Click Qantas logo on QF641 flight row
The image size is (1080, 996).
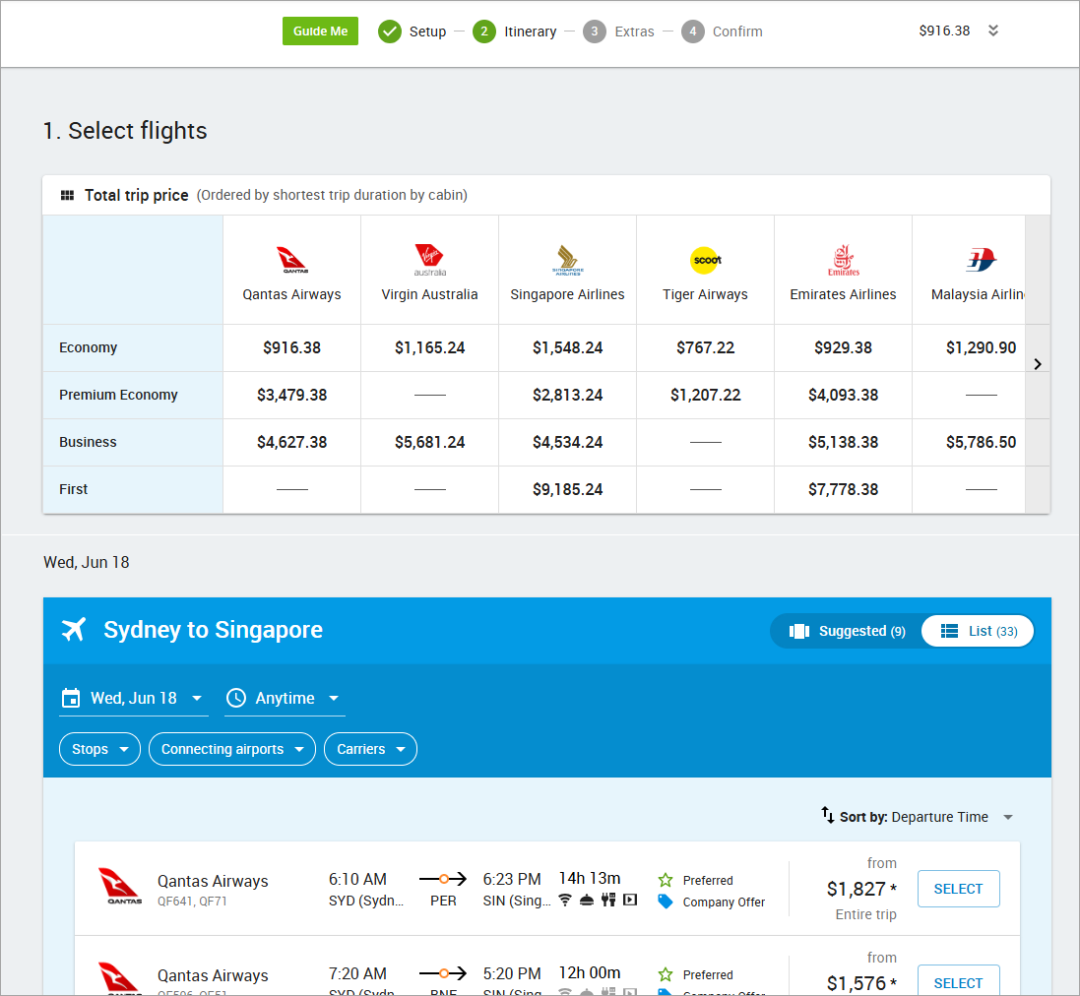(x=119, y=887)
